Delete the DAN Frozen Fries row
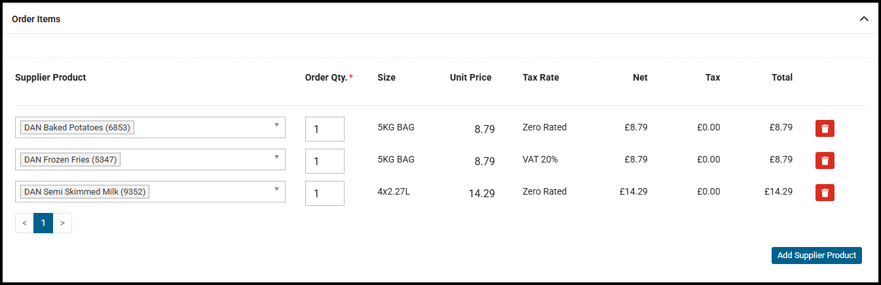Image resolution: width=881 pixels, height=285 pixels. tap(825, 161)
